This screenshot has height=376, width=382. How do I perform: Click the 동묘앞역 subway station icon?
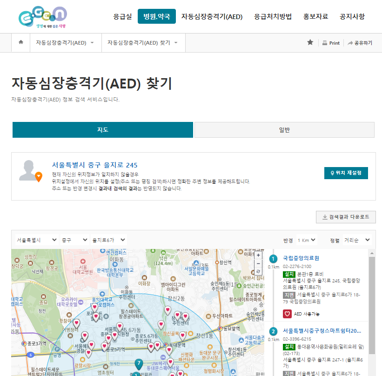220,329
